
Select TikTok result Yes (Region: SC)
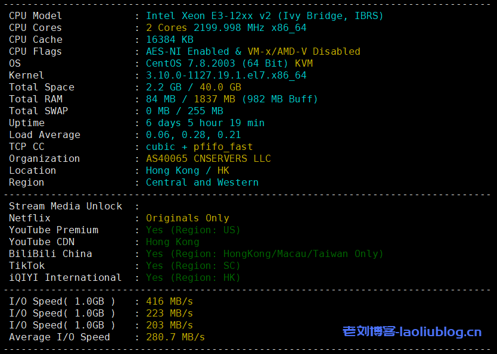pyautogui.click(x=193, y=266)
